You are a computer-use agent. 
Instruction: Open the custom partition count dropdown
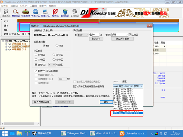[52, 65]
